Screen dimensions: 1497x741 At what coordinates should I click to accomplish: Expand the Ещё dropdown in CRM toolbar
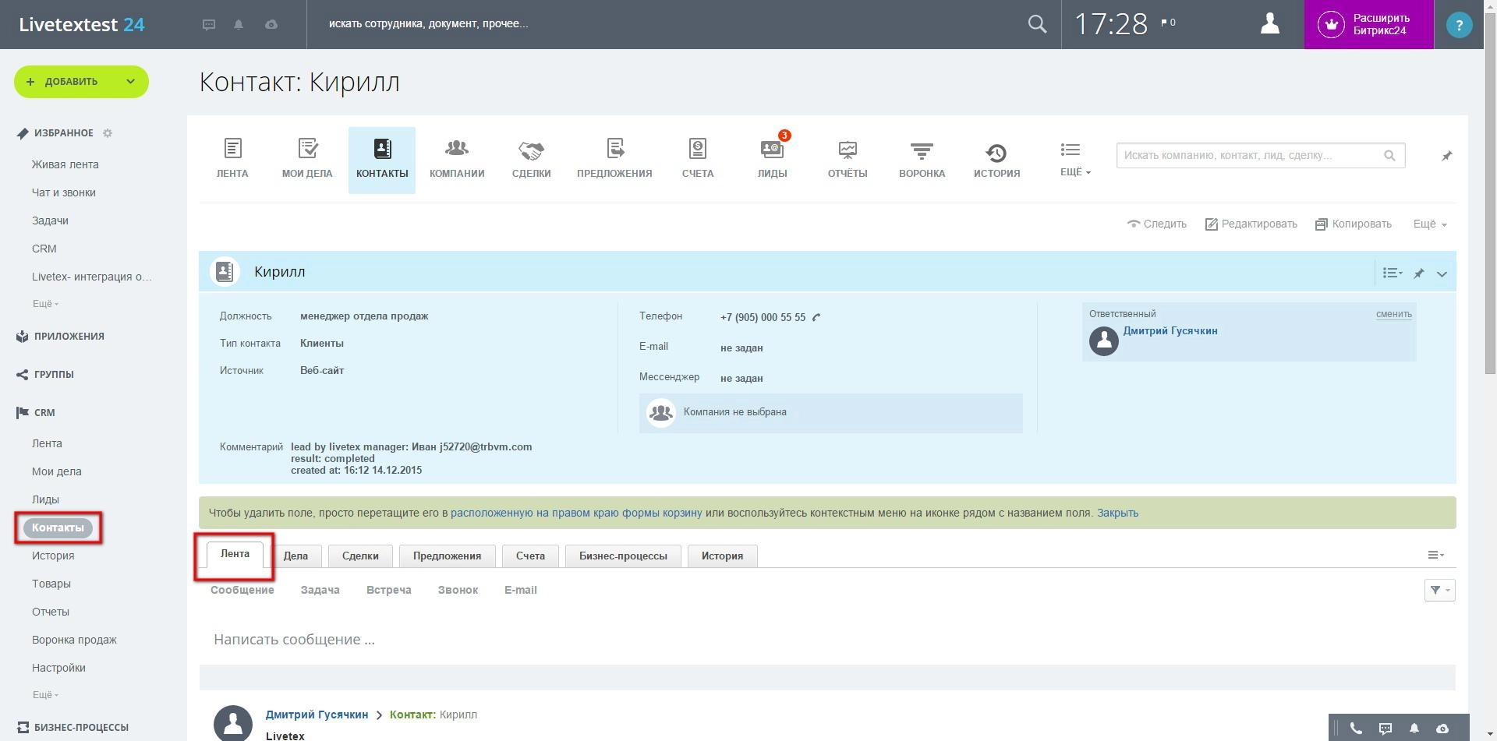pos(1074,158)
